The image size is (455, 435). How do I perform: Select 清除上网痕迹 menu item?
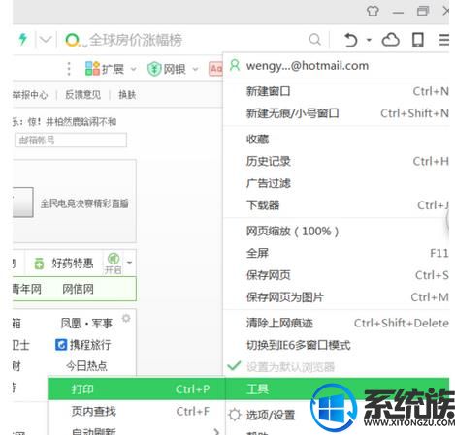click(x=337, y=323)
